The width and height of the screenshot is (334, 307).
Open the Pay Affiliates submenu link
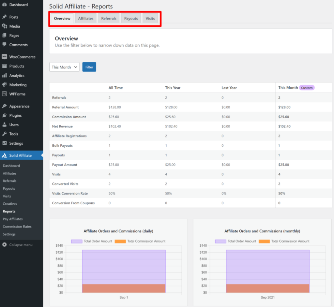pos(13,219)
